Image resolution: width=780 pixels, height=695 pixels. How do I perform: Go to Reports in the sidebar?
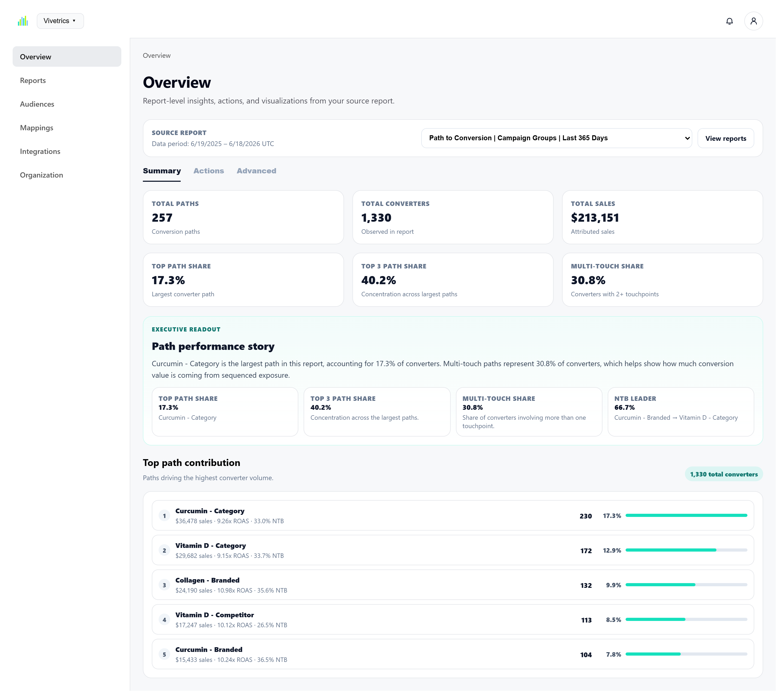(x=33, y=81)
